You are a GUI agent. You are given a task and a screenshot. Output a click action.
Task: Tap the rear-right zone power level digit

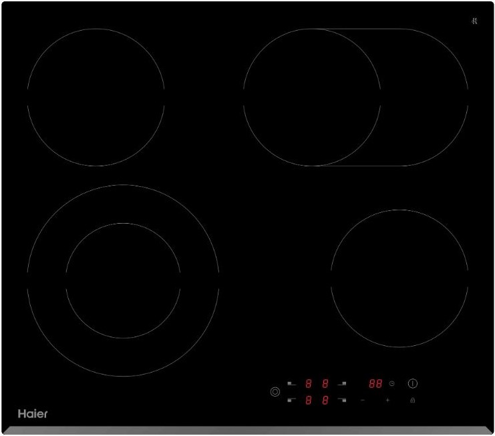[325, 383]
